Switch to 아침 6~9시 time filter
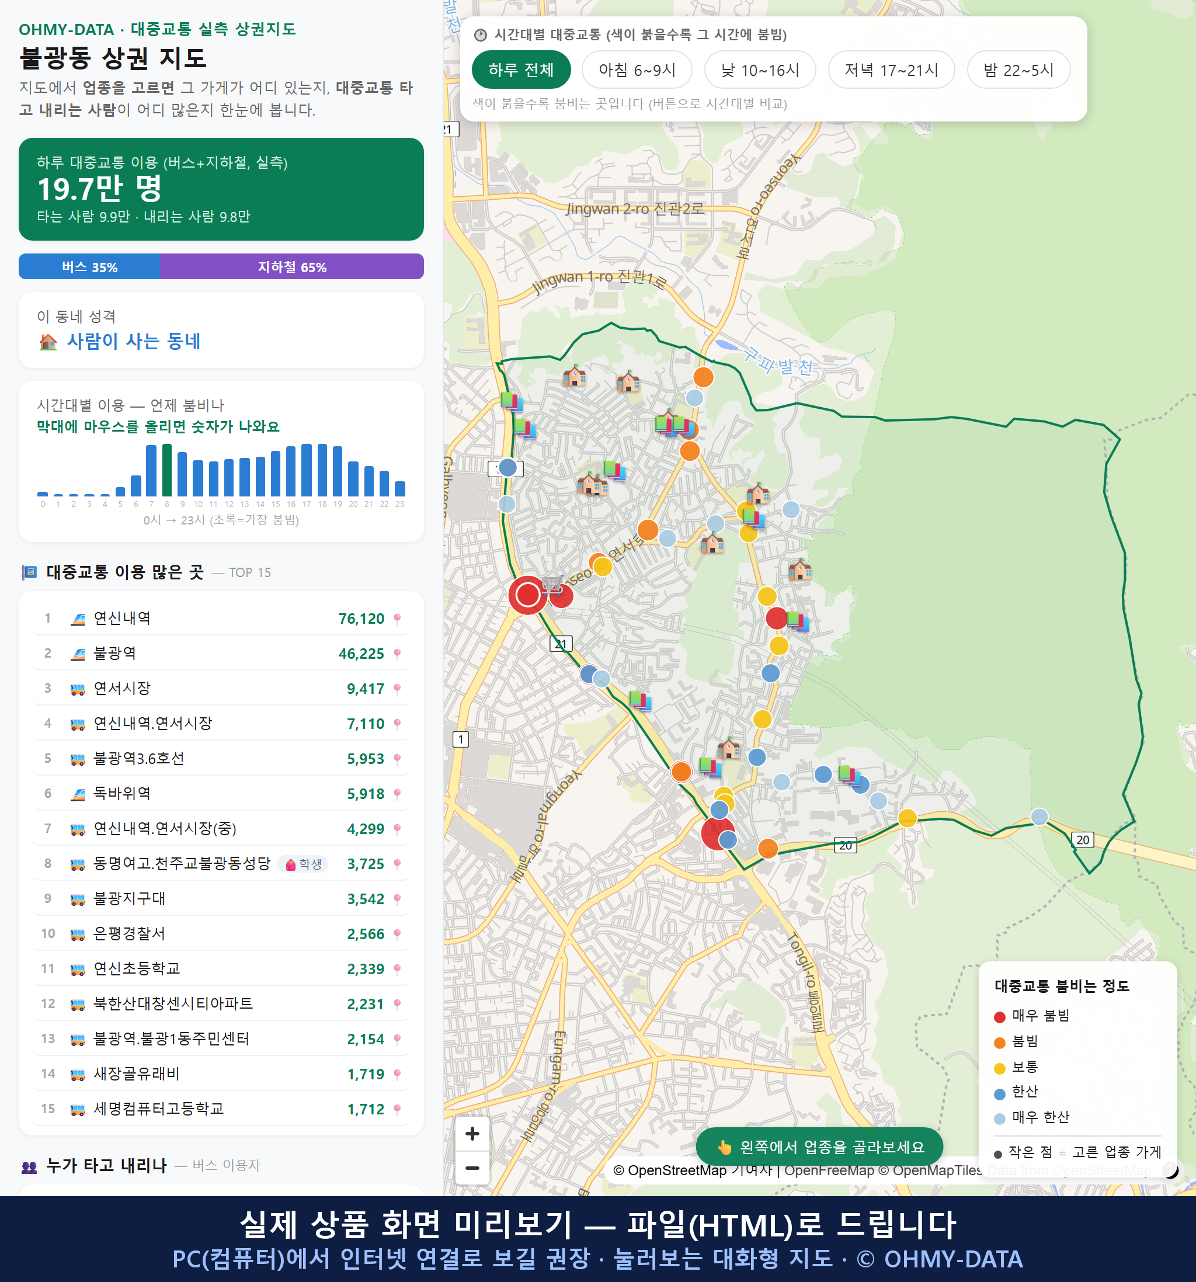The height and width of the screenshot is (1282, 1196). 637,70
